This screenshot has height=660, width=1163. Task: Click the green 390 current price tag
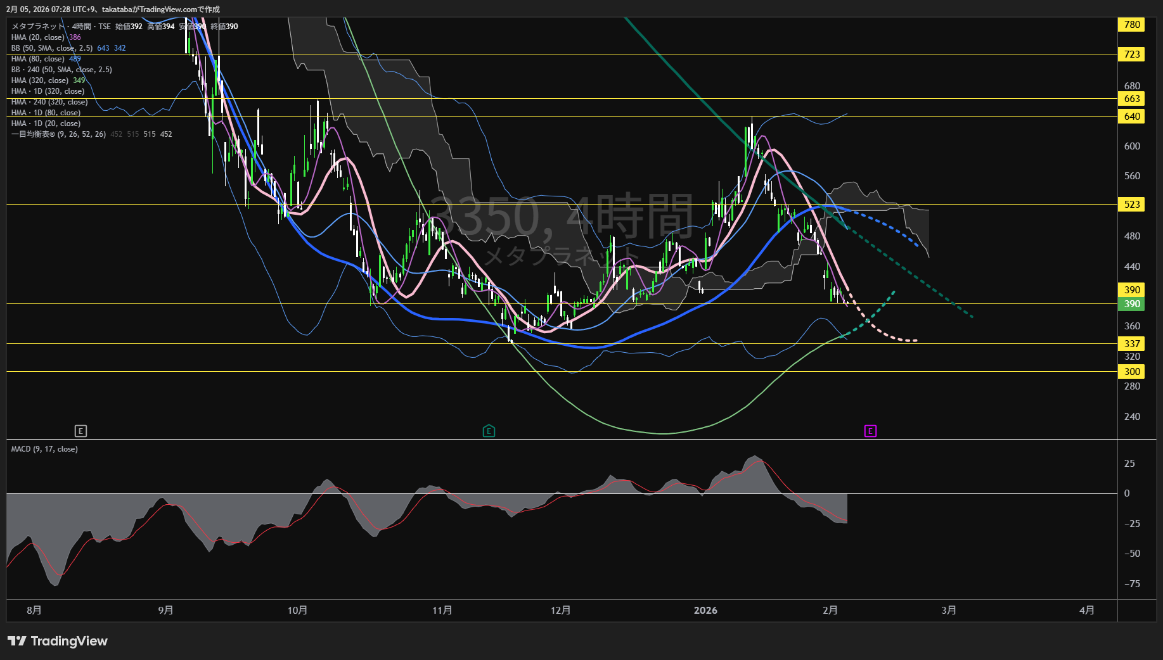click(x=1131, y=304)
